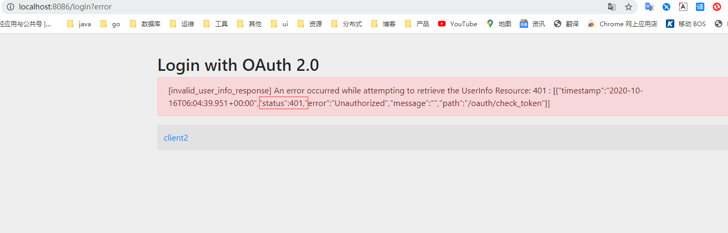Click the red circular arrows extension icon
This screenshot has height=233, width=728.
(717, 7)
